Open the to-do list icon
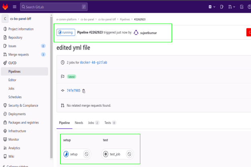 [x=242, y=7]
